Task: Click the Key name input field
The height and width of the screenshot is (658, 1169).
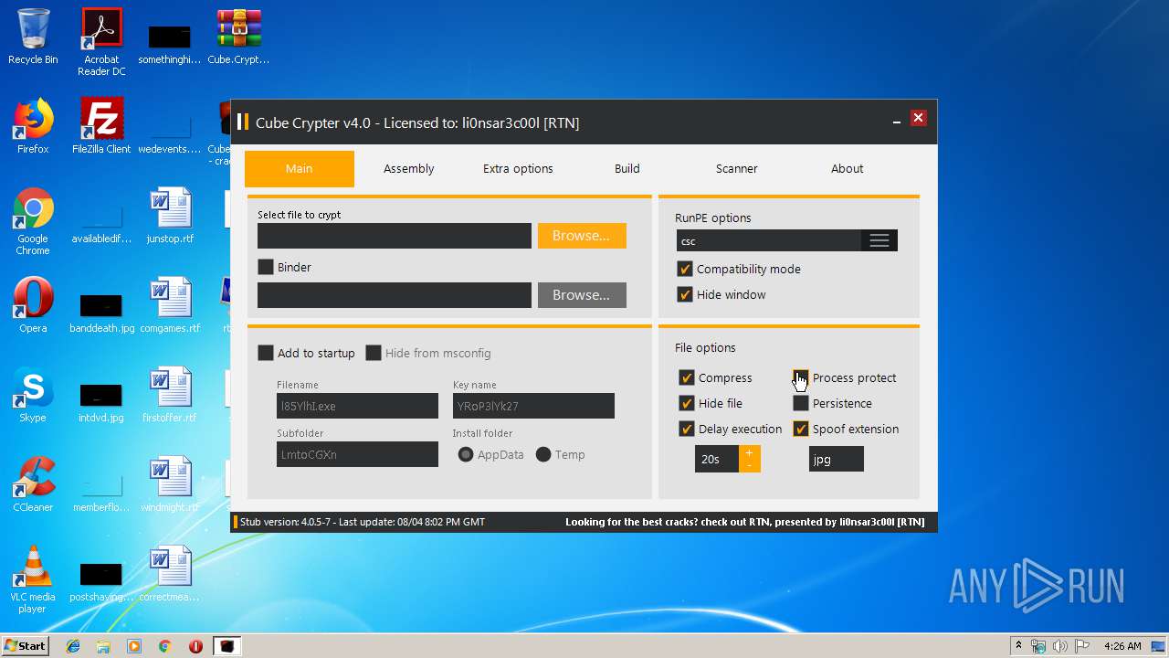Action: (x=533, y=406)
